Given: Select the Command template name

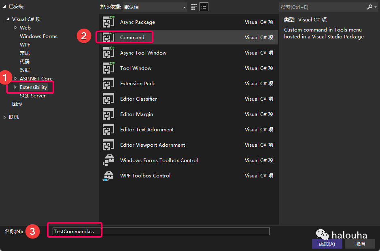Looking at the screenshot, I should point(132,37).
